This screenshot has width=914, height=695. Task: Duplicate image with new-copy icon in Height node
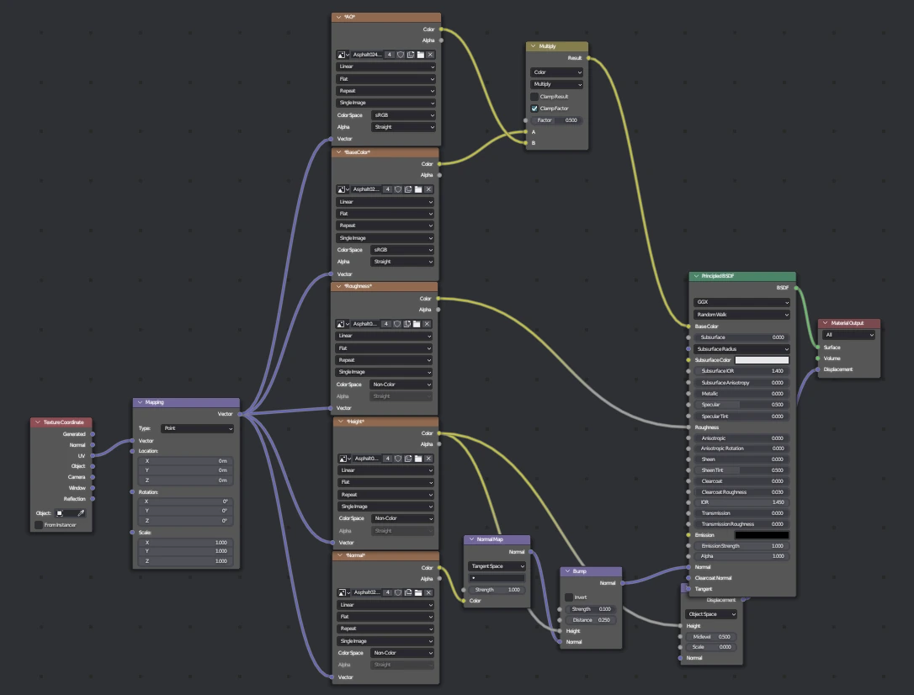point(410,459)
